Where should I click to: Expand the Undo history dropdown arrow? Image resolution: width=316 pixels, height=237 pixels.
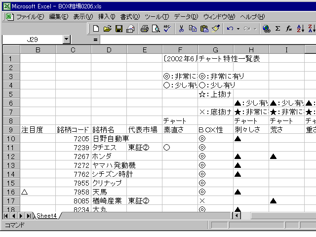coord(238,29)
